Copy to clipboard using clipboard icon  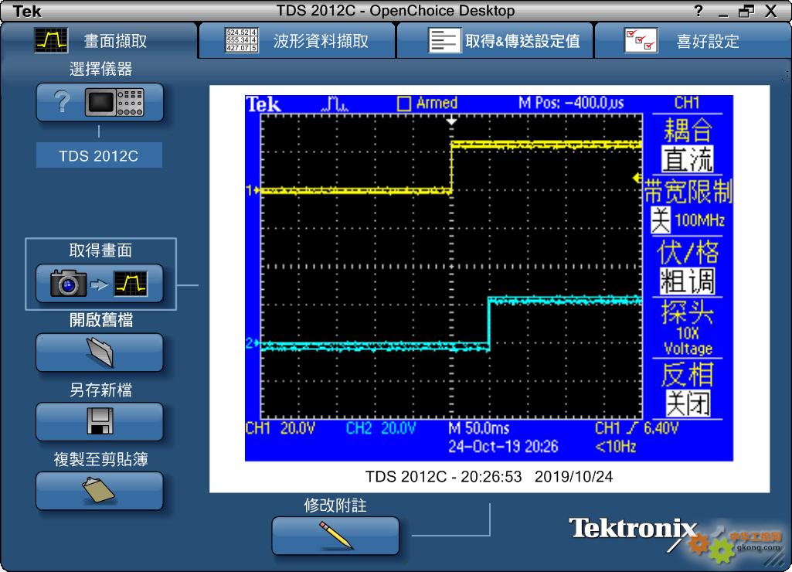100,491
